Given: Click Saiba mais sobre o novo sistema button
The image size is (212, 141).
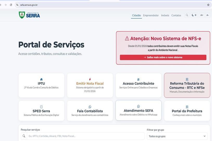Looking at the screenshot, I should [163, 57].
